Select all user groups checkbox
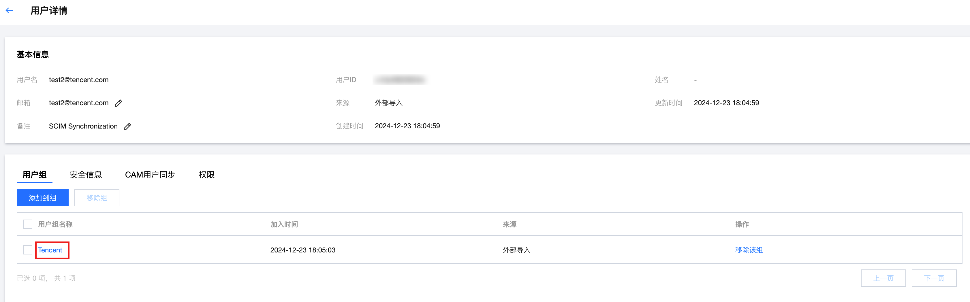The height and width of the screenshot is (302, 970). [x=27, y=224]
